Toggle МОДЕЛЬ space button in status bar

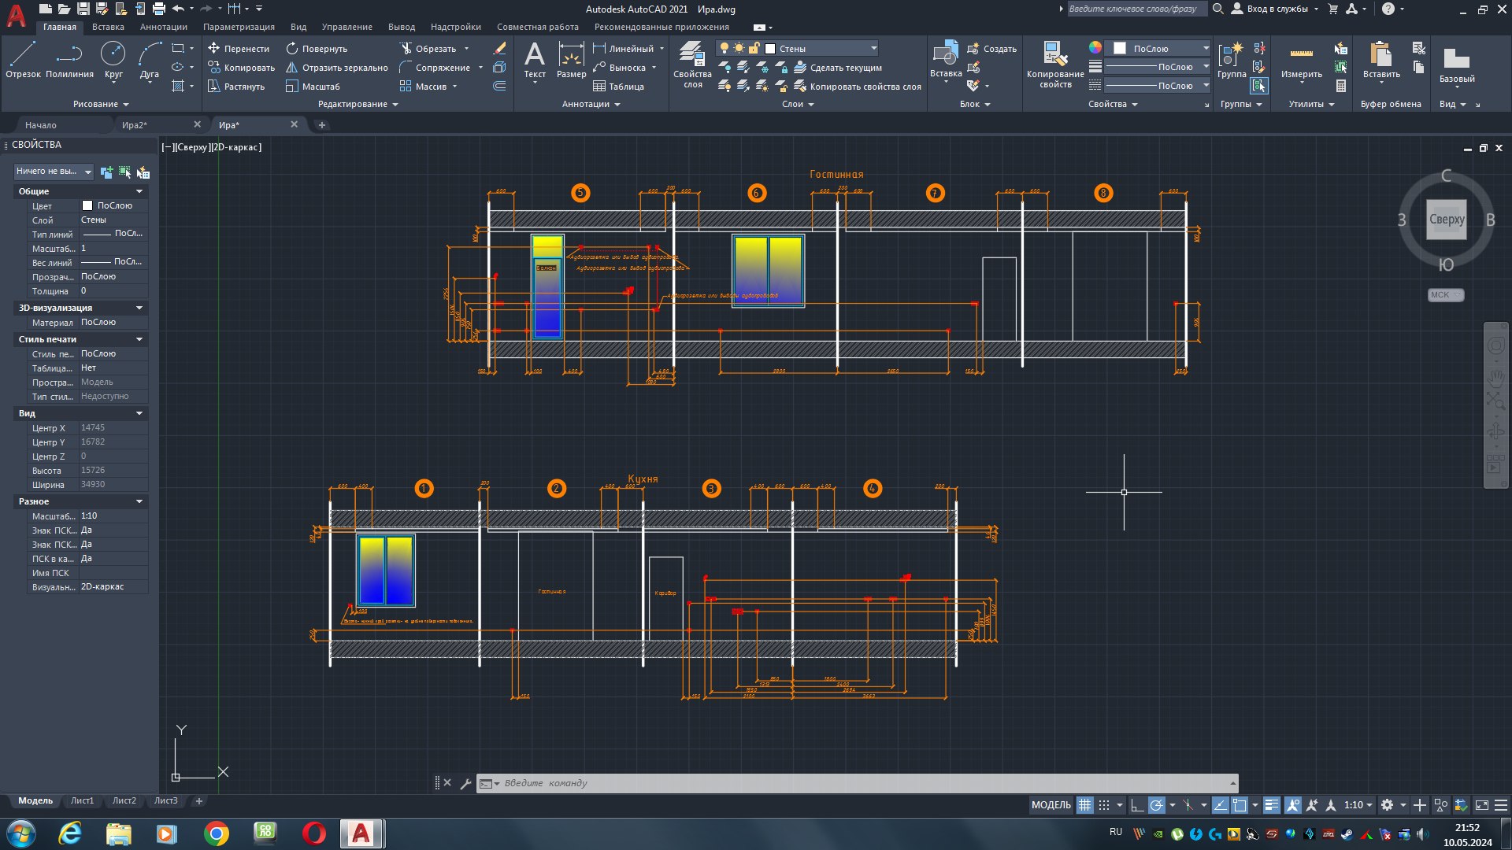coord(1051,805)
